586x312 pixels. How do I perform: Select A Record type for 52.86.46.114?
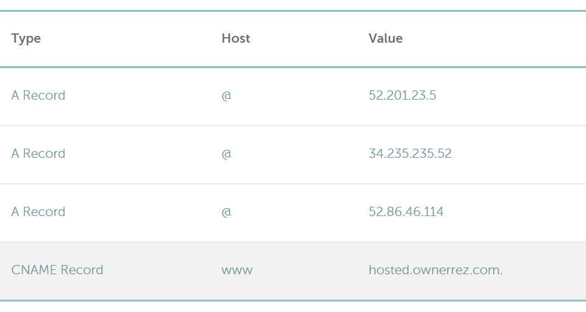click(x=38, y=212)
